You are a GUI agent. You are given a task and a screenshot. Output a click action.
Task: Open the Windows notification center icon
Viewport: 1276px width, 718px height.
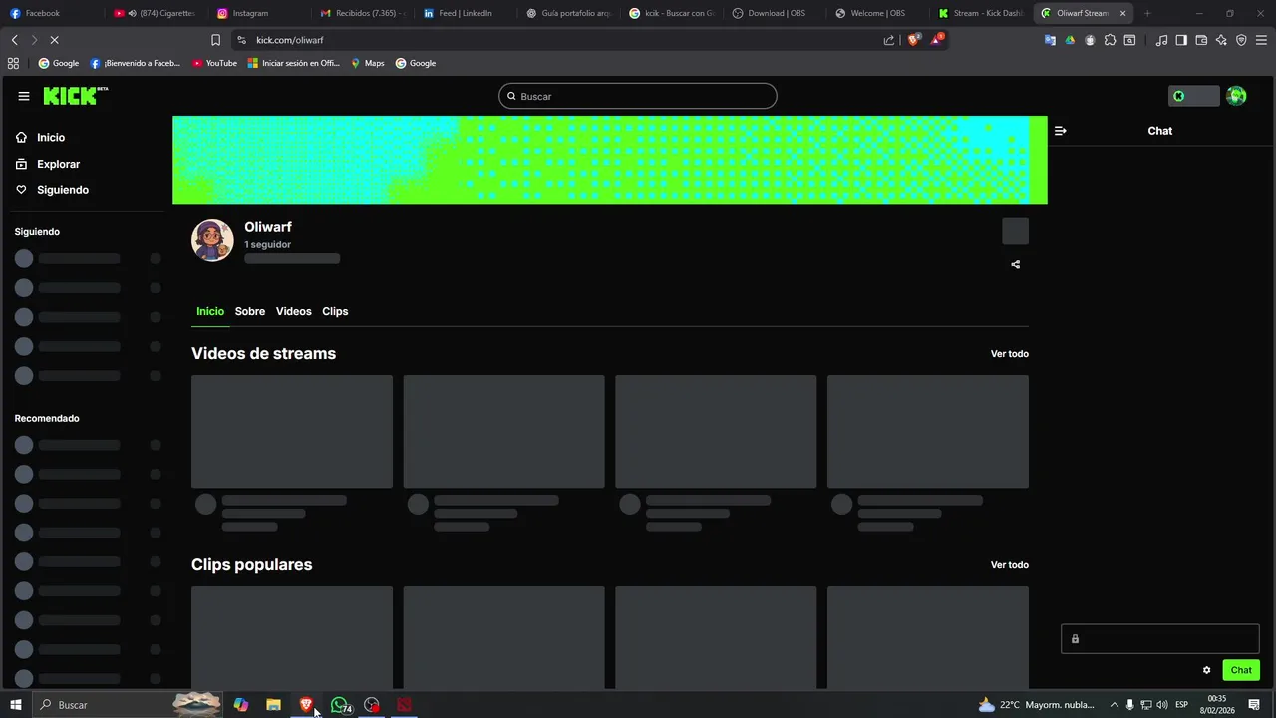1254,705
